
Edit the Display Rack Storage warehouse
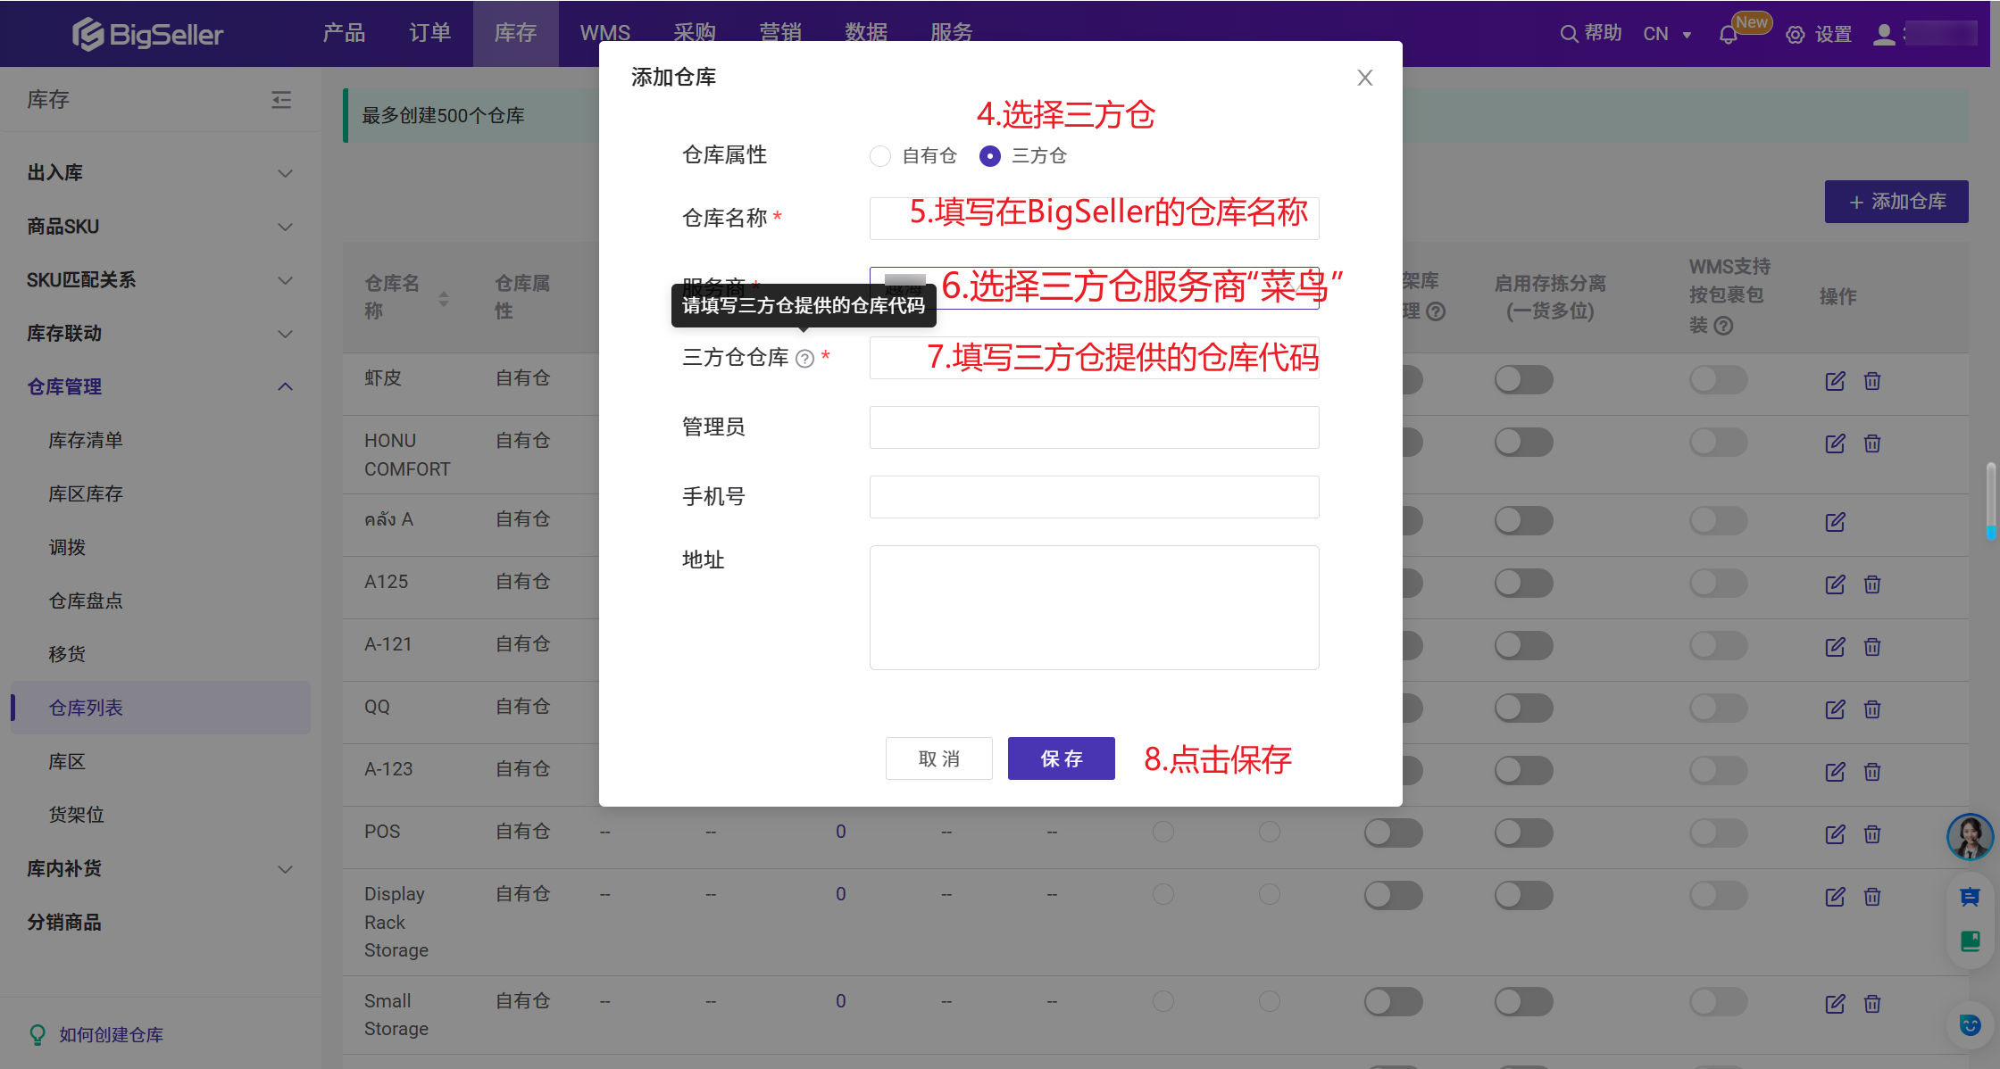1835,897
